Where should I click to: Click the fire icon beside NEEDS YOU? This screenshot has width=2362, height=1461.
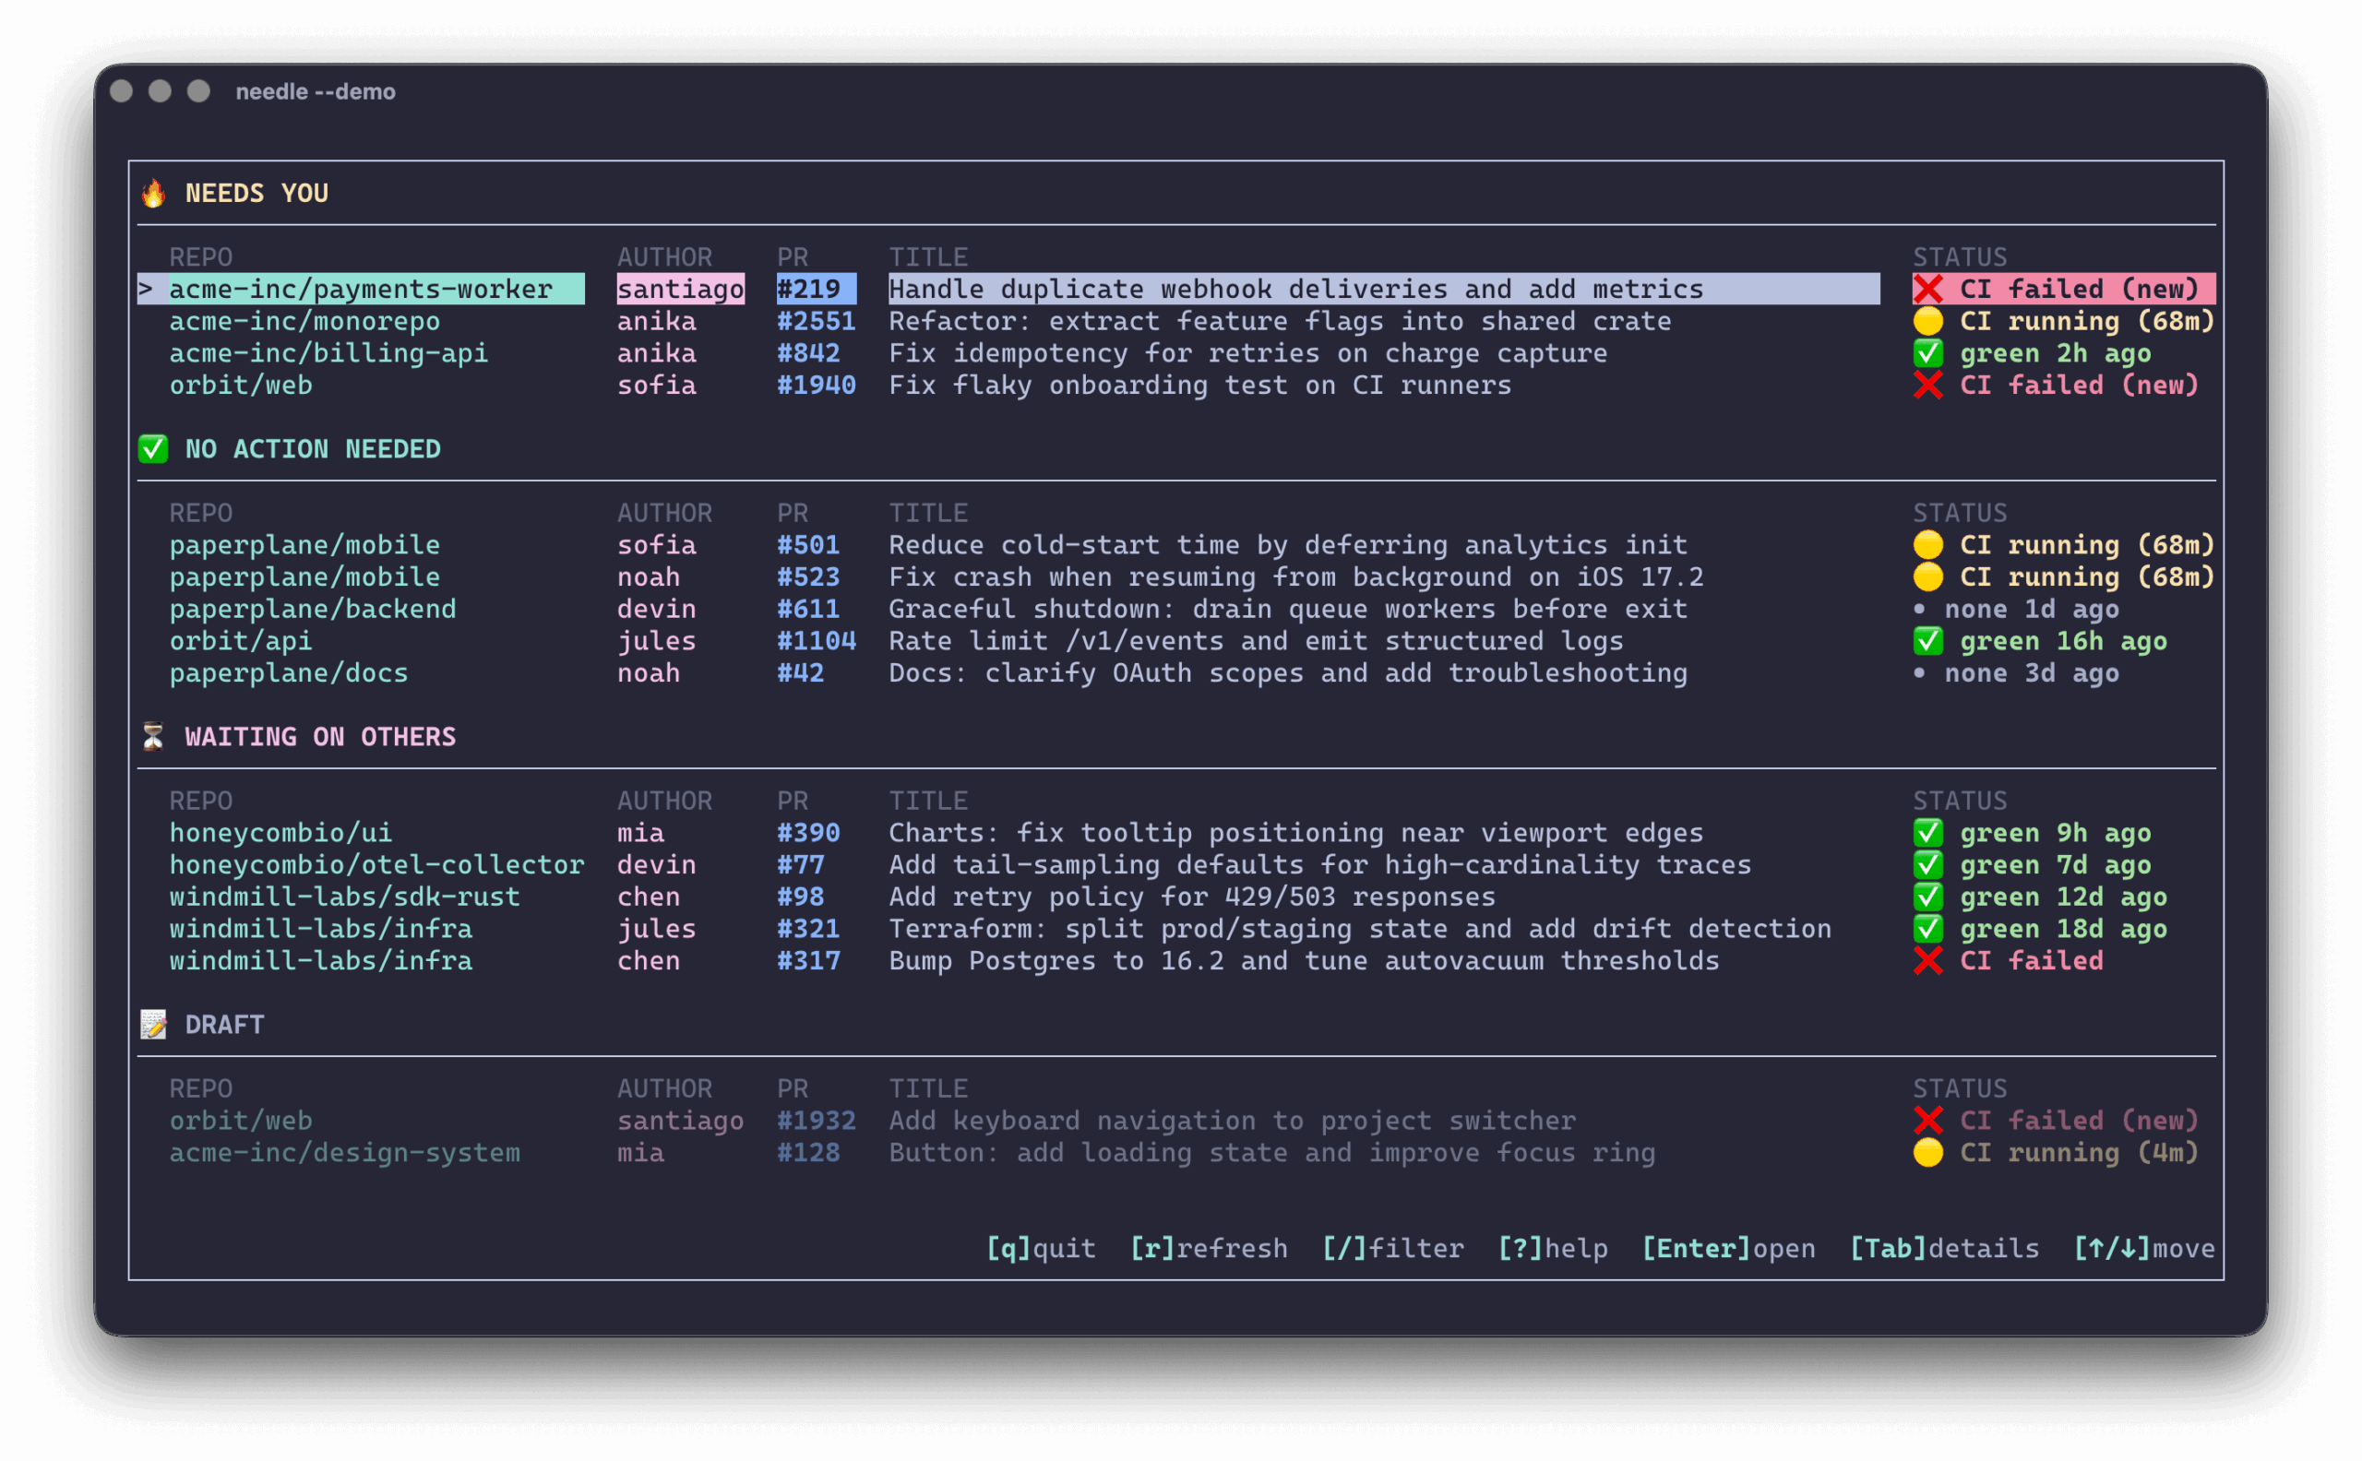click(x=152, y=194)
